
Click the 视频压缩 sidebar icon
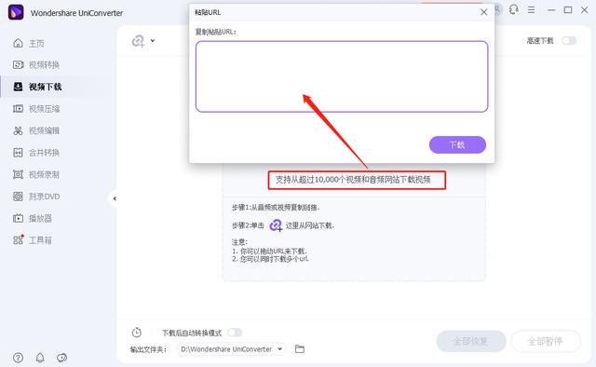[x=18, y=109]
